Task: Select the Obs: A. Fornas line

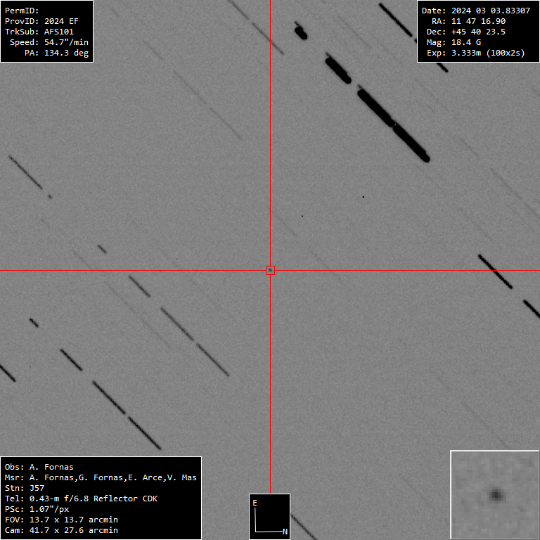Action: tap(39, 467)
